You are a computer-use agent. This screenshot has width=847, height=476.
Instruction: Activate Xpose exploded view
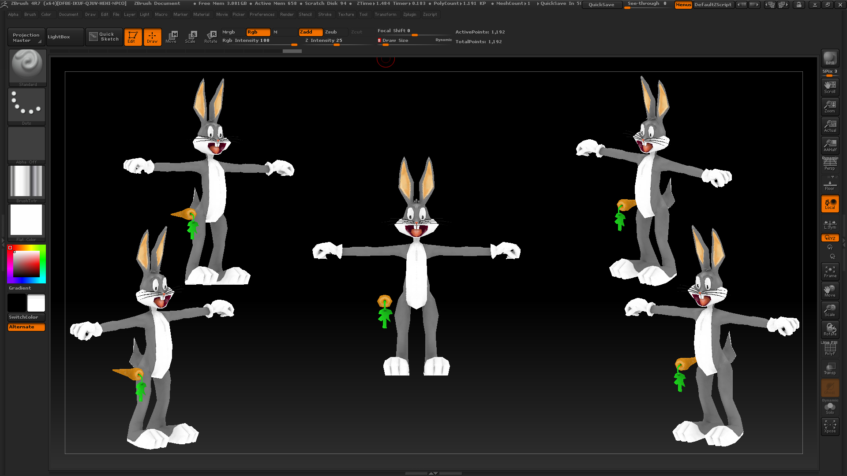tap(830, 427)
